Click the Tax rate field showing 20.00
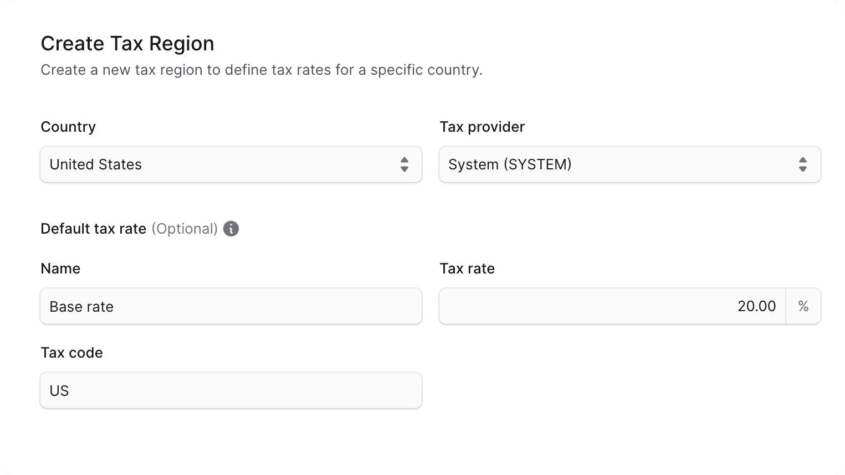The height and width of the screenshot is (475, 845). (610, 306)
